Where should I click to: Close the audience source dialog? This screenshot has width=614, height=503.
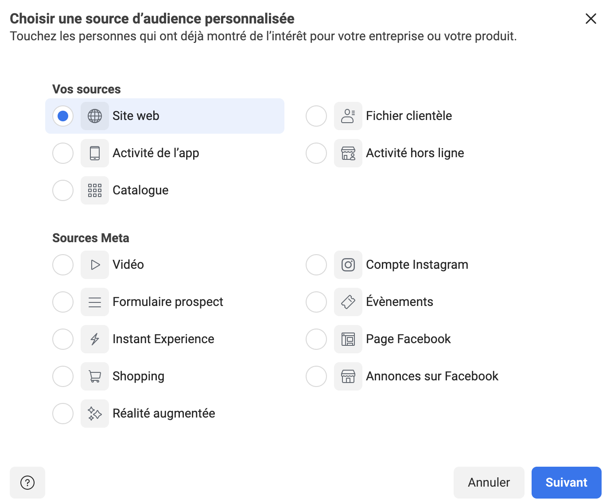[x=591, y=19]
